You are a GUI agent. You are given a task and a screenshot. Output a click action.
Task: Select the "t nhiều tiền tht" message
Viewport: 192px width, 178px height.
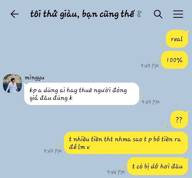pyautogui.click(x=126, y=143)
